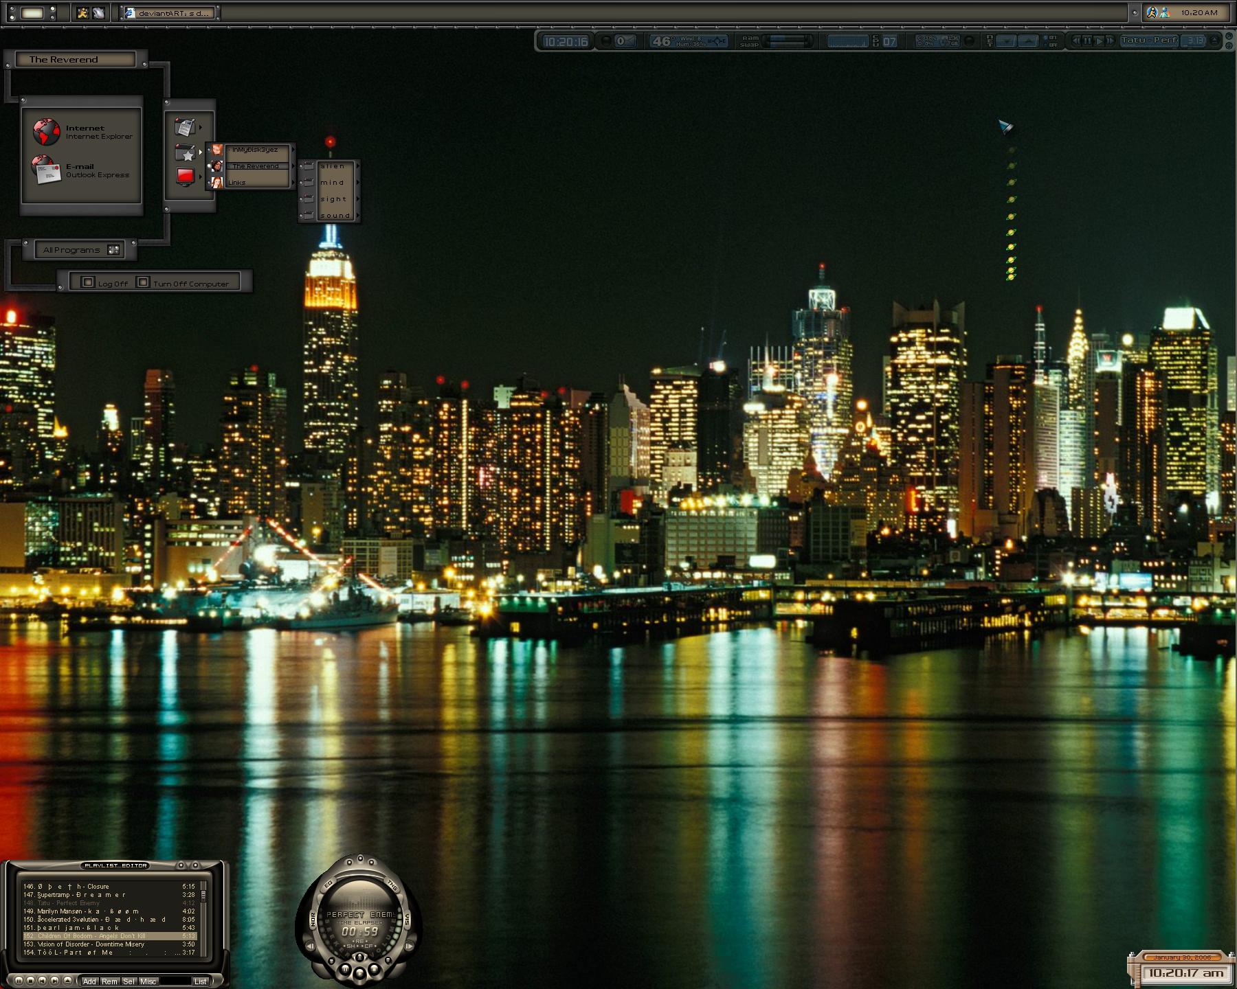Expand arrow beside red monitor icon
Screen dimensions: 1237x989
[201, 177]
